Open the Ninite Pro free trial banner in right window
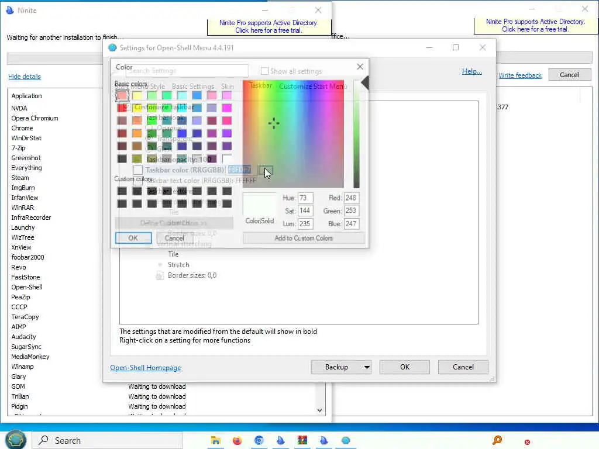This screenshot has height=449, width=599. pos(535,26)
